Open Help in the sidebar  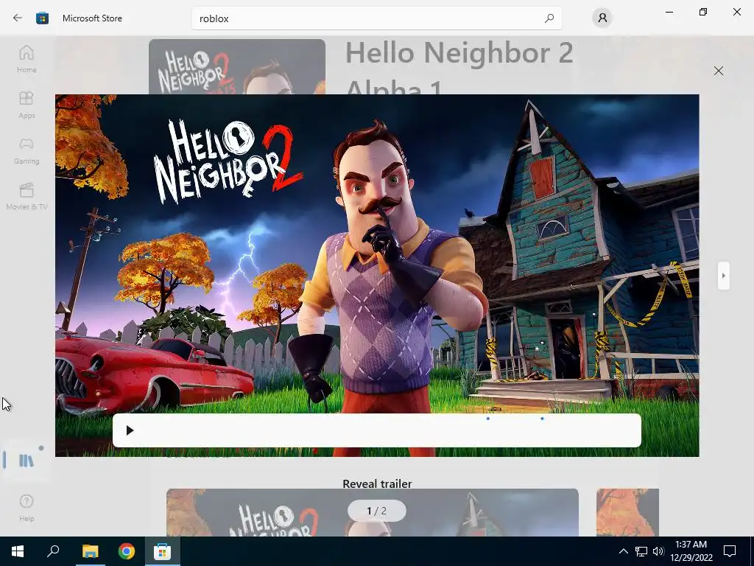[x=27, y=508]
